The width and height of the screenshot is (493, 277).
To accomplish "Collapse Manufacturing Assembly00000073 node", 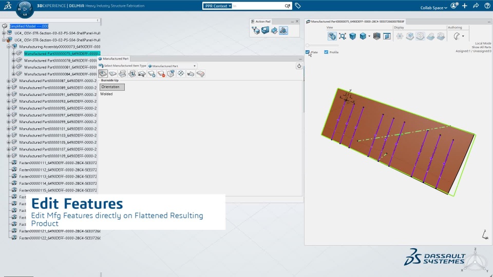I will pos(9,47).
